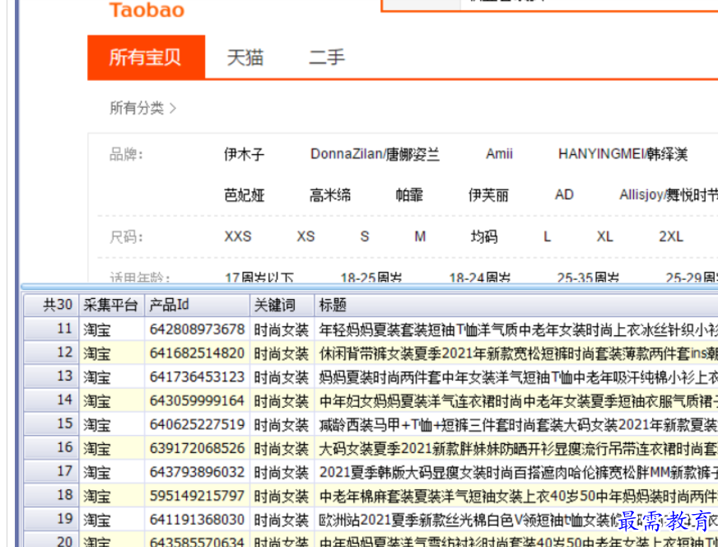Sort by the 产品Id column header
This screenshot has height=547, width=718.
[198, 305]
